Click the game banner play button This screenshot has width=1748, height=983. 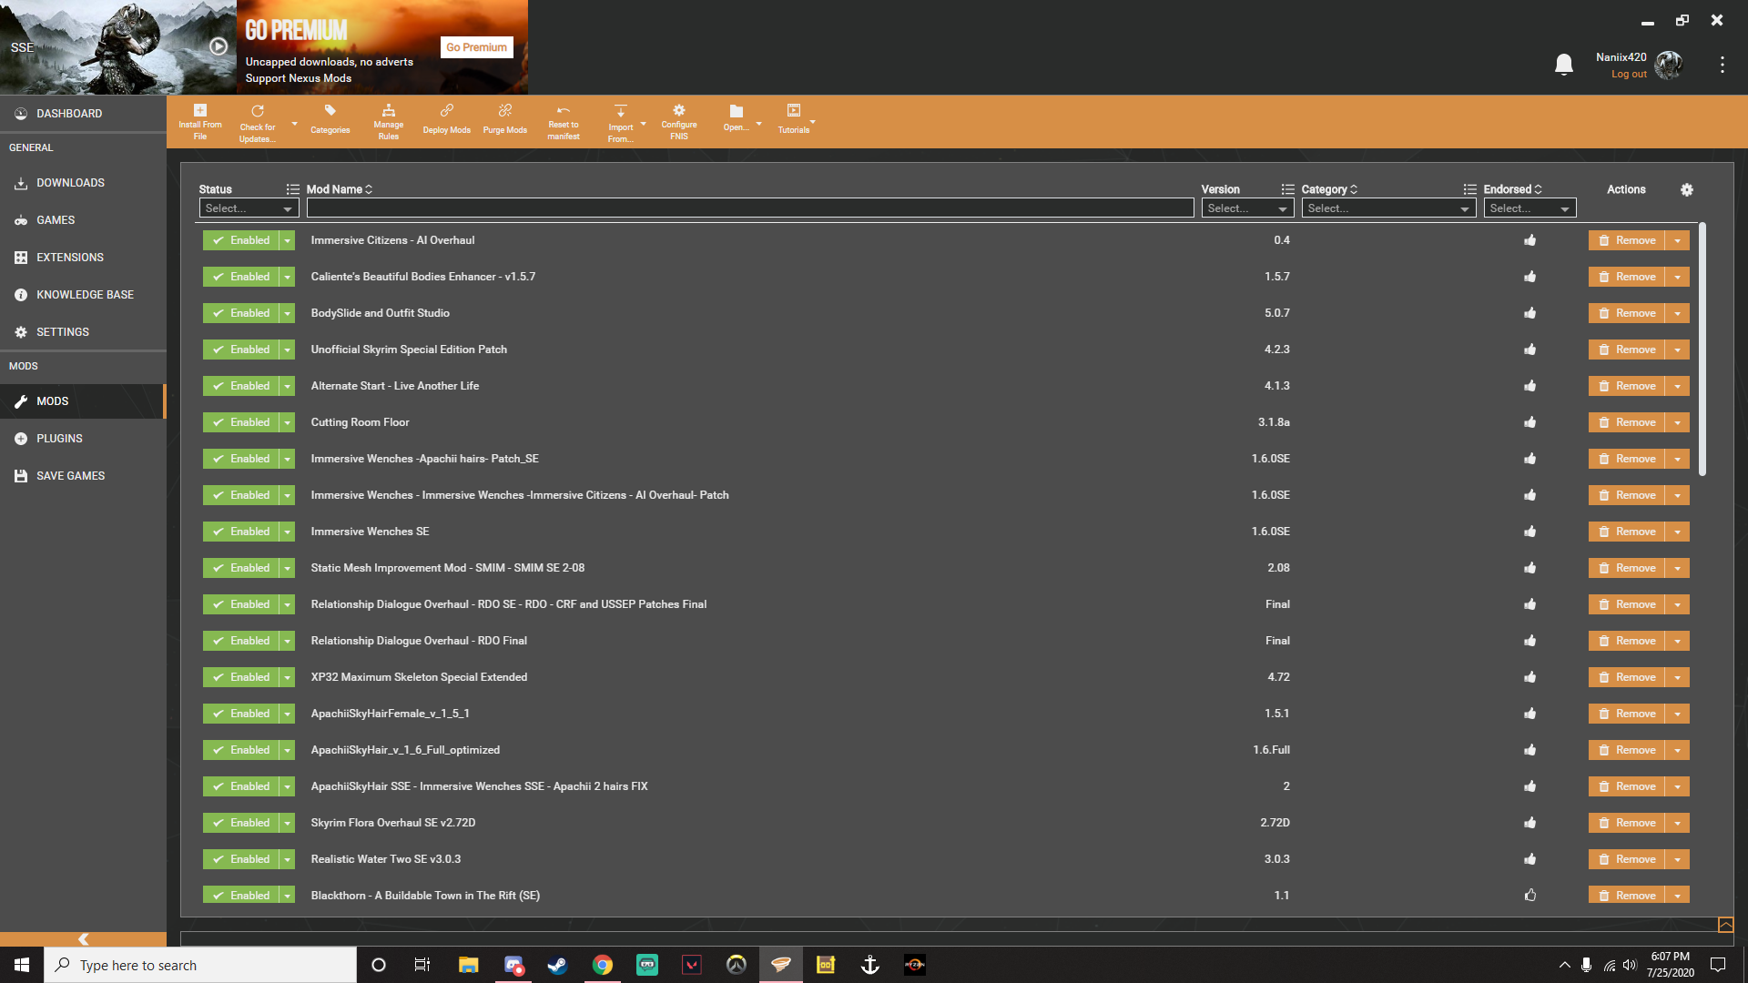point(218,46)
